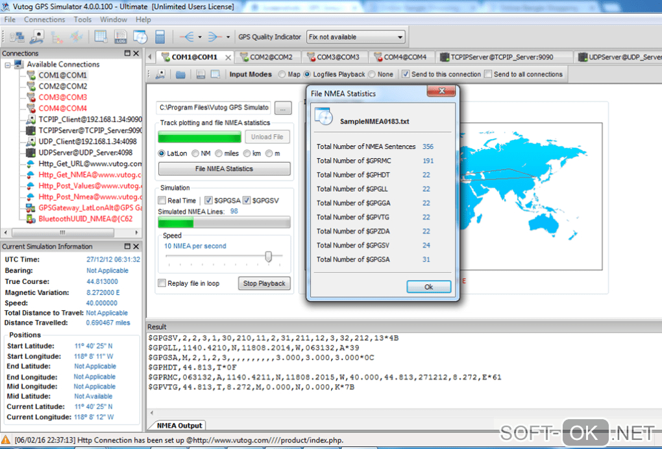Open the calculator icon in toolbar
Image resolution: width=662 pixels, height=449 pixels.
(x=160, y=37)
